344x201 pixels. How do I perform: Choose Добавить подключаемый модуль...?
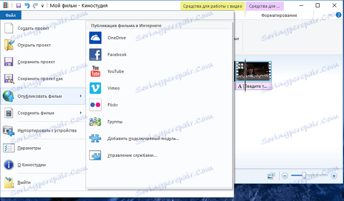coord(143,139)
